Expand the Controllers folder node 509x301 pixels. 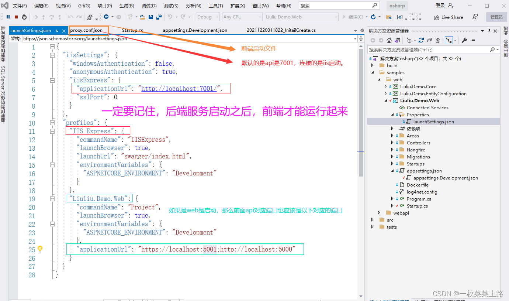[392, 143]
